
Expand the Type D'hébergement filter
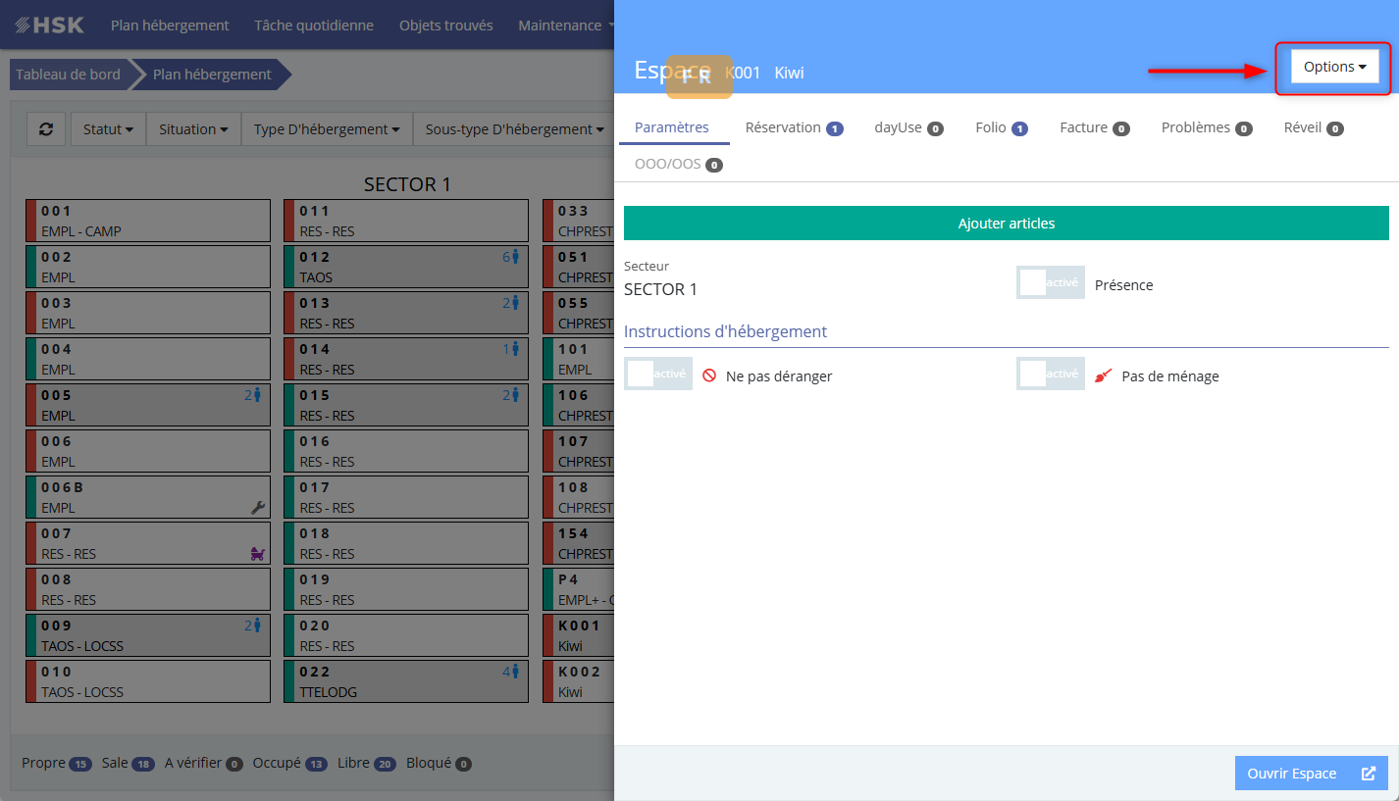326,129
